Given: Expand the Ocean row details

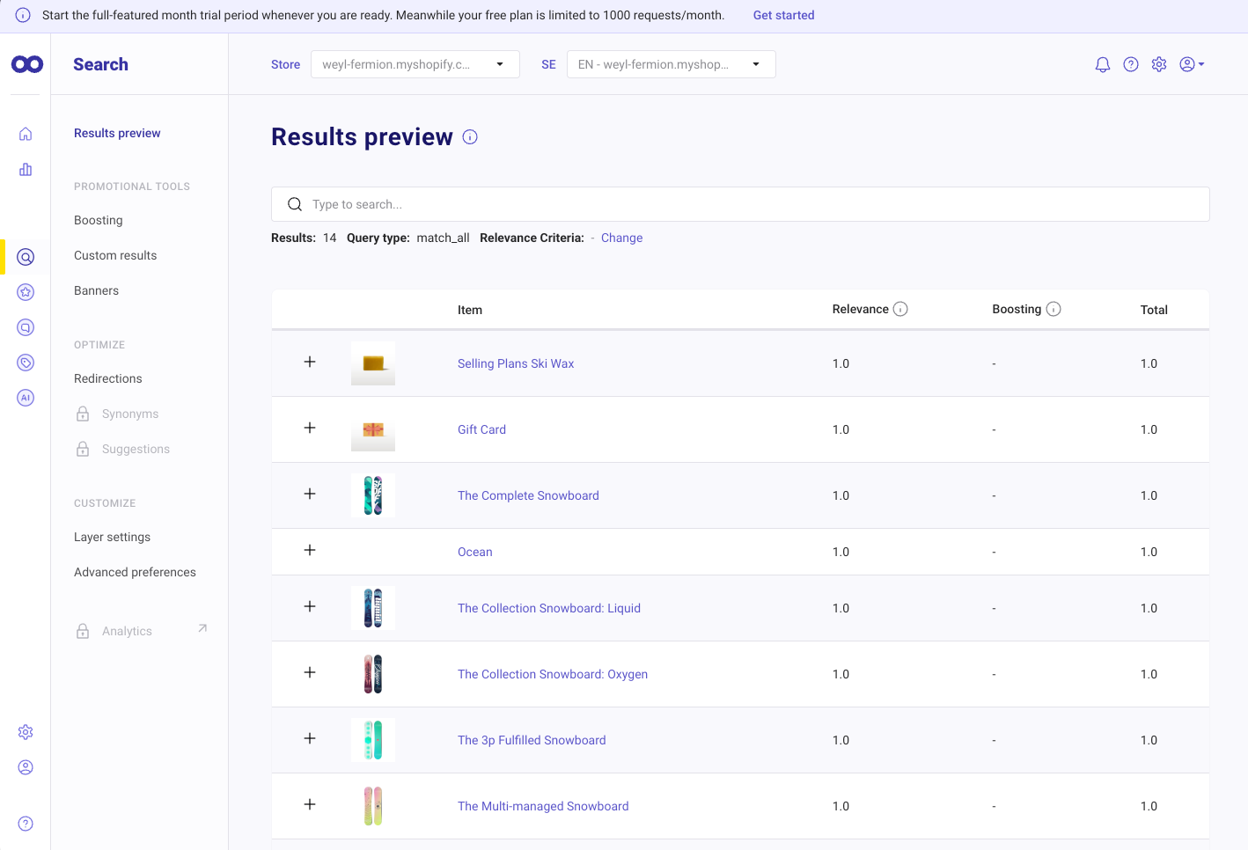Looking at the screenshot, I should click(310, 550).
